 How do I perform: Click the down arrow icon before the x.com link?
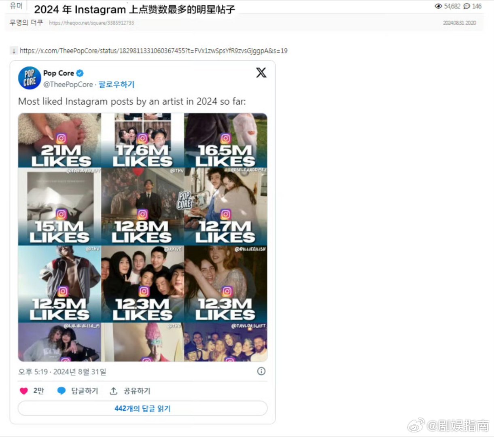(14, 51)
